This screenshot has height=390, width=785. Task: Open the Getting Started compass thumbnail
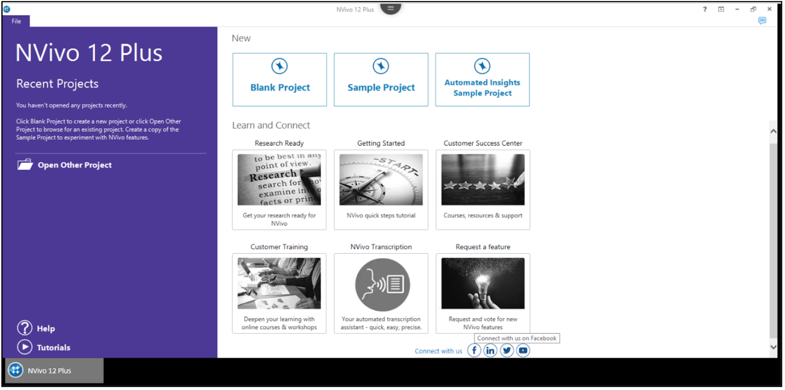coord(381,180)
